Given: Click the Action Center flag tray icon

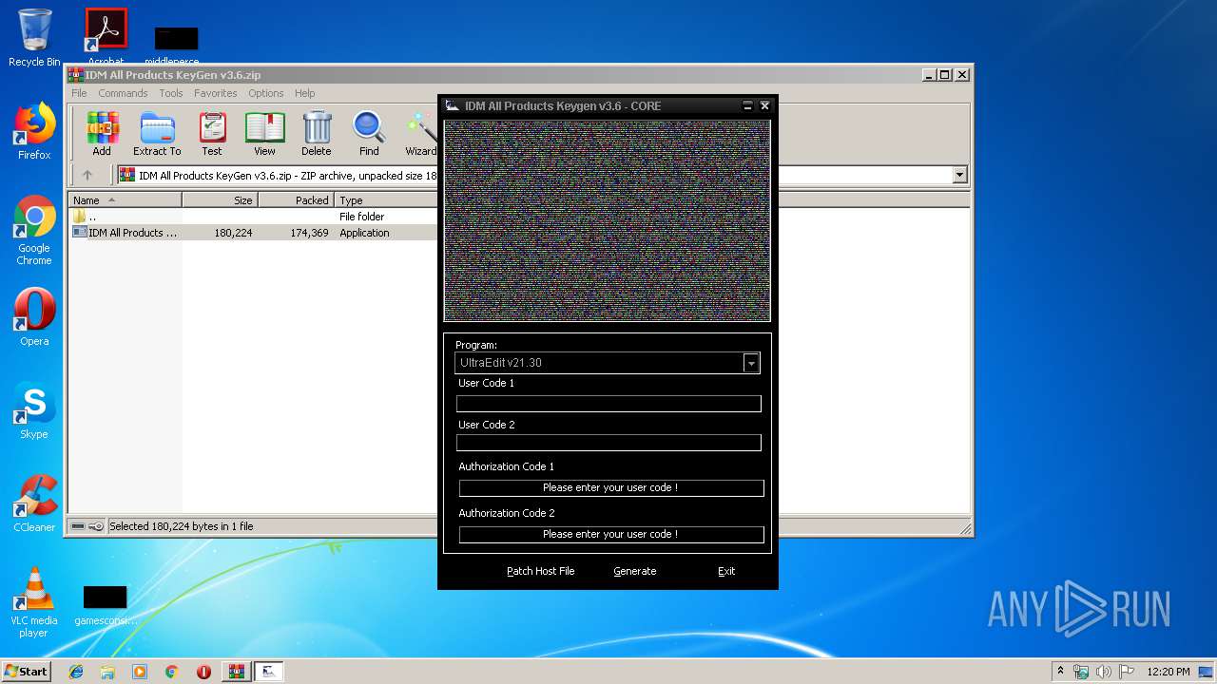Looking at the screenshot, I should [x=1127, y=672].
